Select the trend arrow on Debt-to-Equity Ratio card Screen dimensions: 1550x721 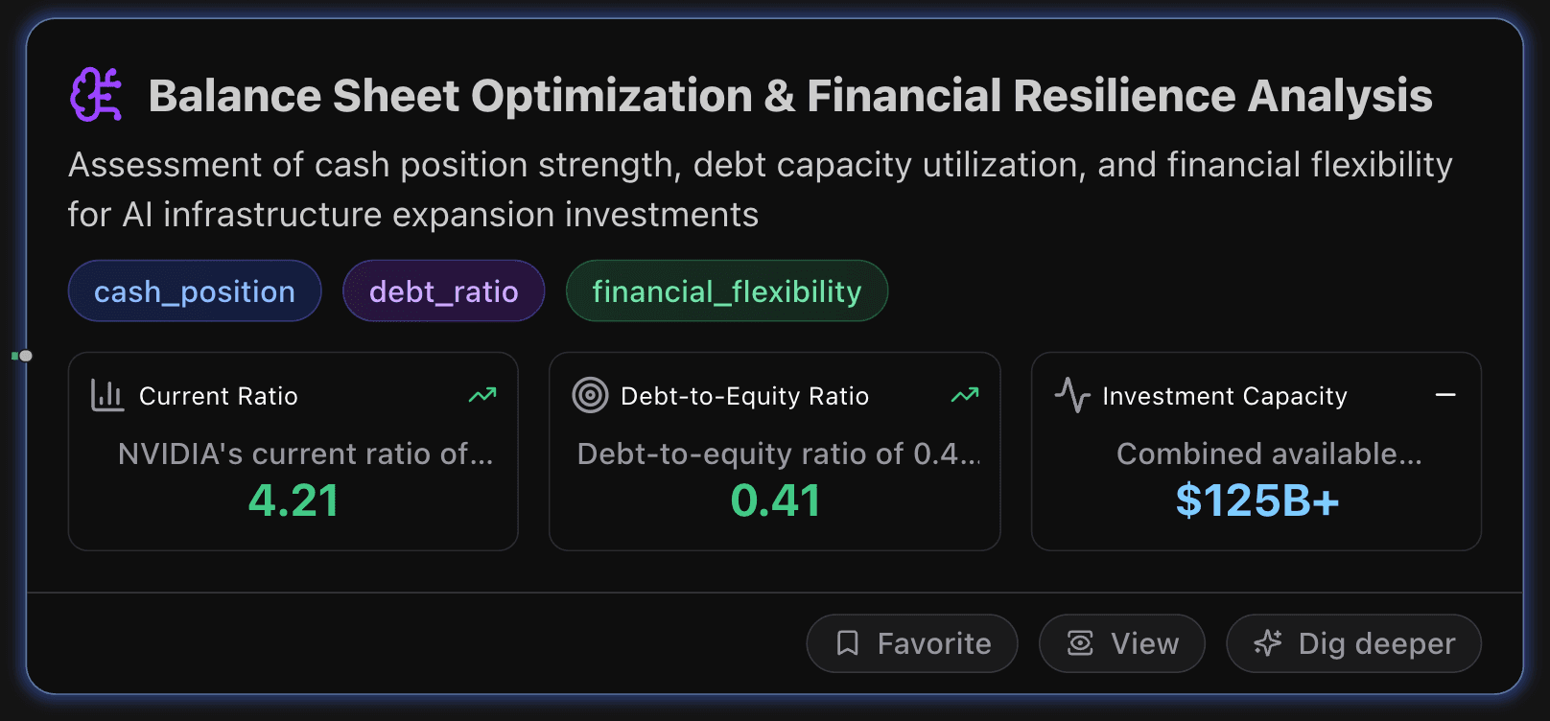965,395
